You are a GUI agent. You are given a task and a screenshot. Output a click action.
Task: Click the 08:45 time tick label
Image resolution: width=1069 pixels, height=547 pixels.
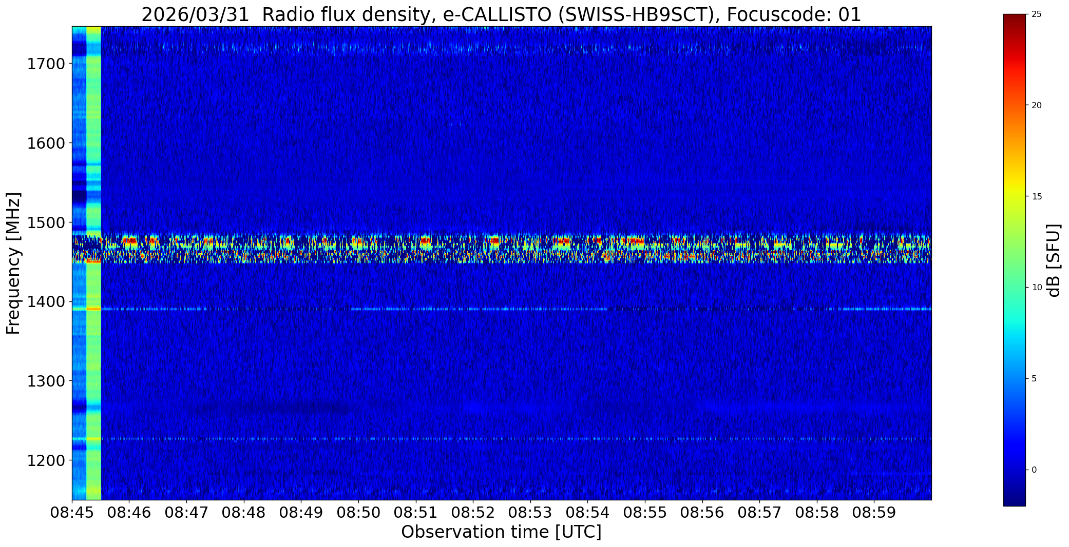(72, 512)
